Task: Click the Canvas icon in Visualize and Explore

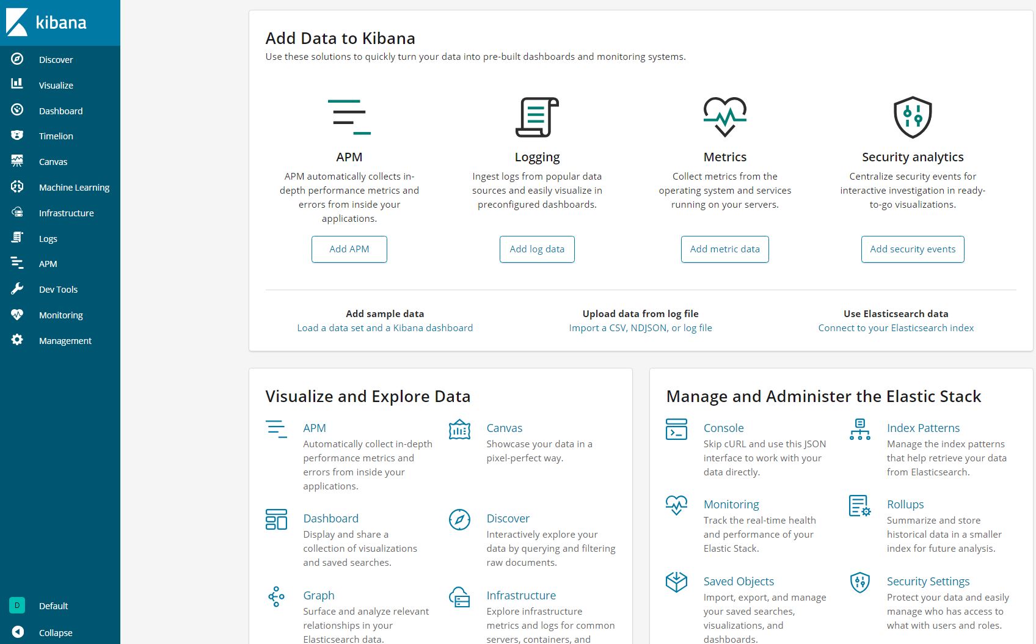Action: (459, 430)
